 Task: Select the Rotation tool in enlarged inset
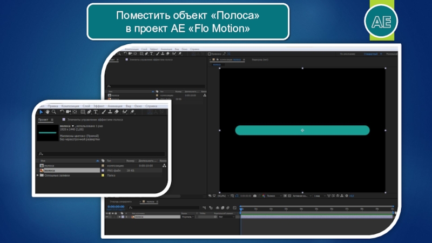click(62, 112)
